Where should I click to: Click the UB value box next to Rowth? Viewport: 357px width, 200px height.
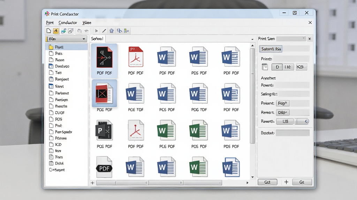(285, 122)
